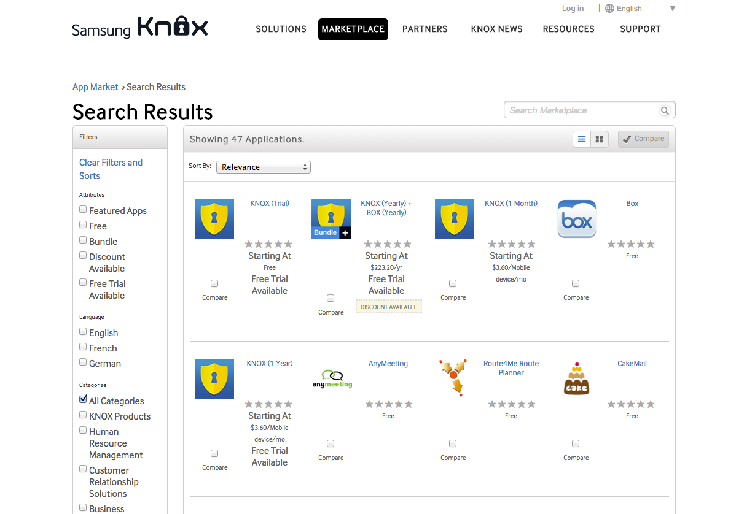Click the magnifier search icon
This screenshot has height=514, width=755.
665,110
